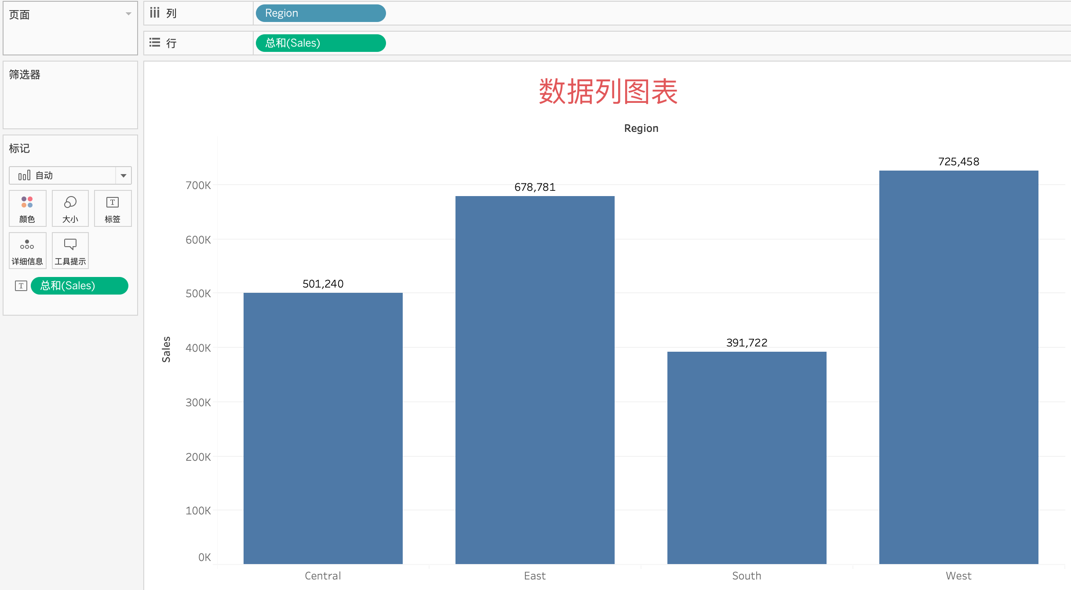Click the Sales axis title
The width and height of the screenshot is (1071, 590).
pos(166,349)
